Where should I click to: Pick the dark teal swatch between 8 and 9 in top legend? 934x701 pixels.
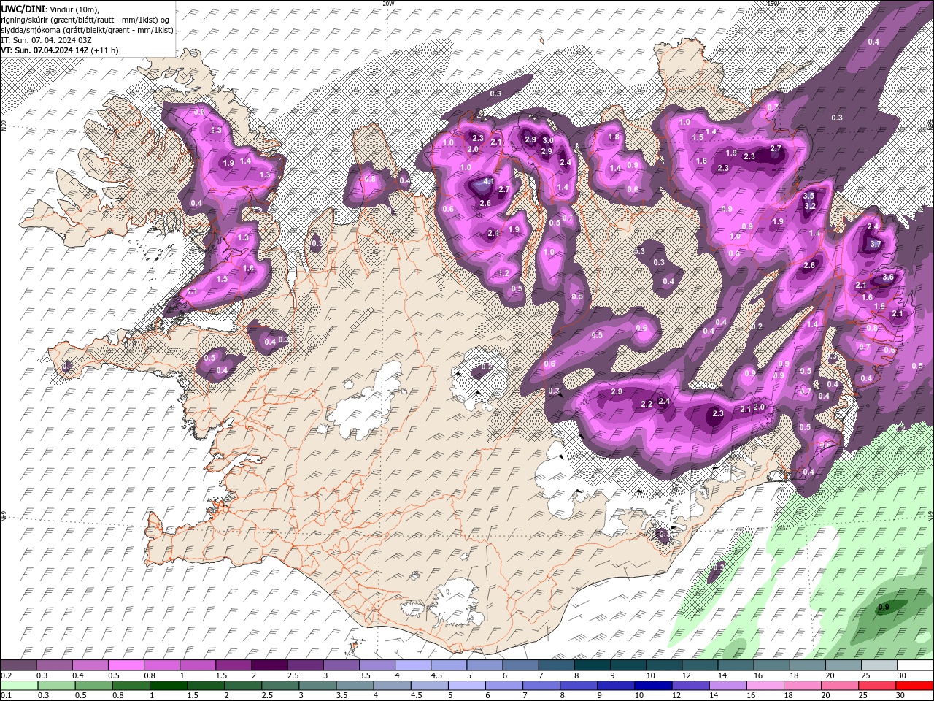pyautogui.click(x=592, y=664)
